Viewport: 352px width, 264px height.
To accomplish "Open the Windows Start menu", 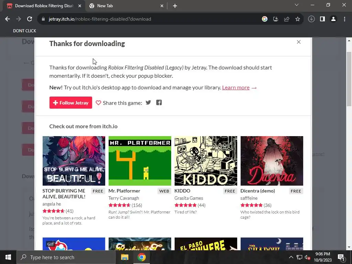I will coord(8,257).
